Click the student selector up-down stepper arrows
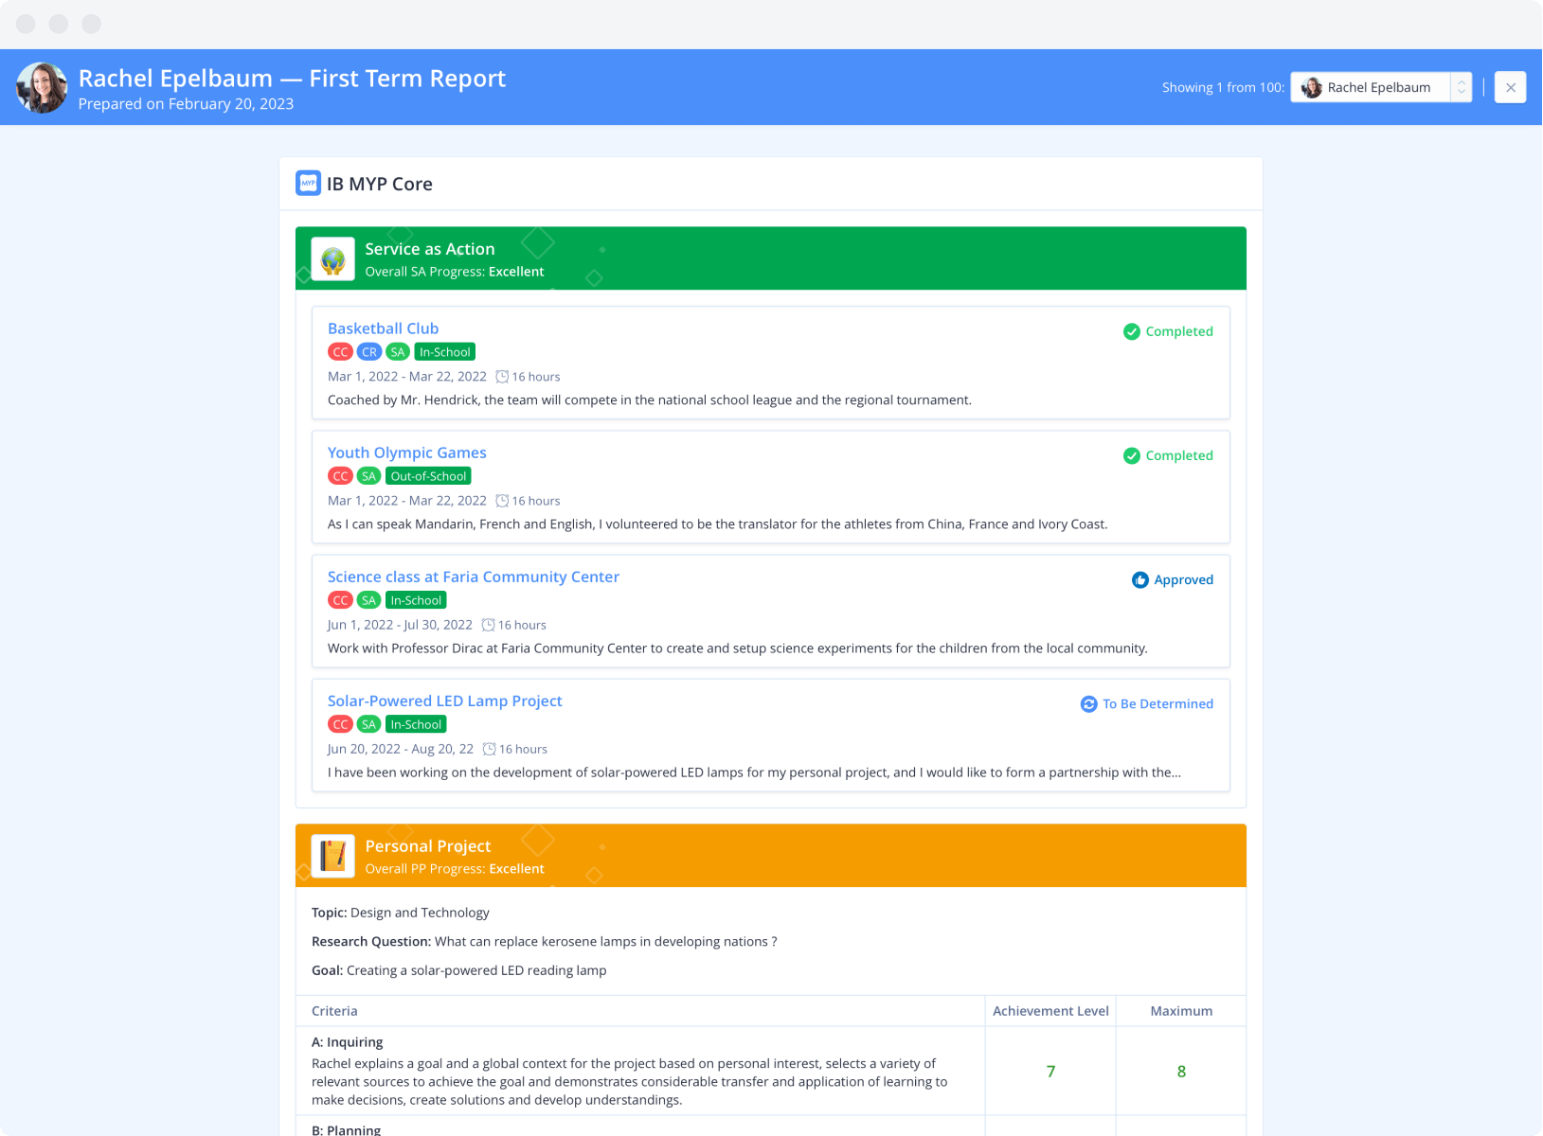The height and width of the screenshot is (1136, 1543). coord(1462,87)
